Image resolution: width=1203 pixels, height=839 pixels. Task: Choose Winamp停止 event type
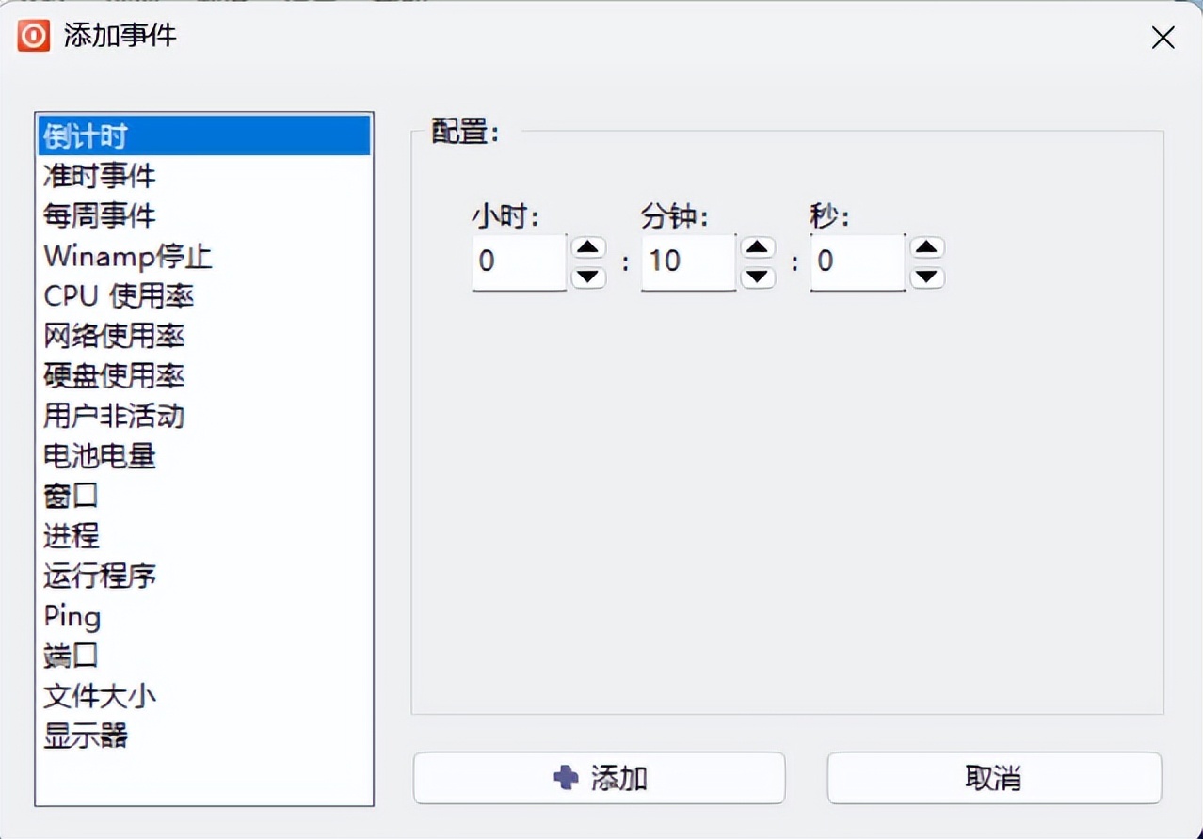coord(128,256)
